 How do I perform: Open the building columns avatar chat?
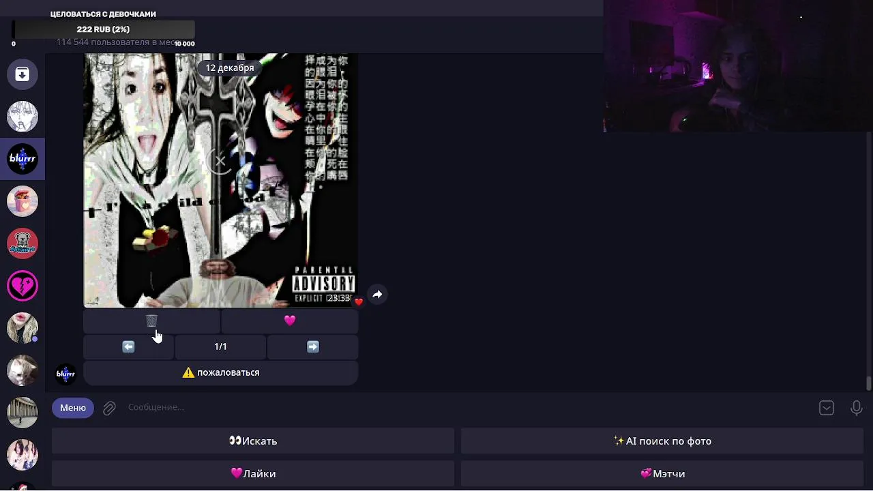tap(23, 413)
